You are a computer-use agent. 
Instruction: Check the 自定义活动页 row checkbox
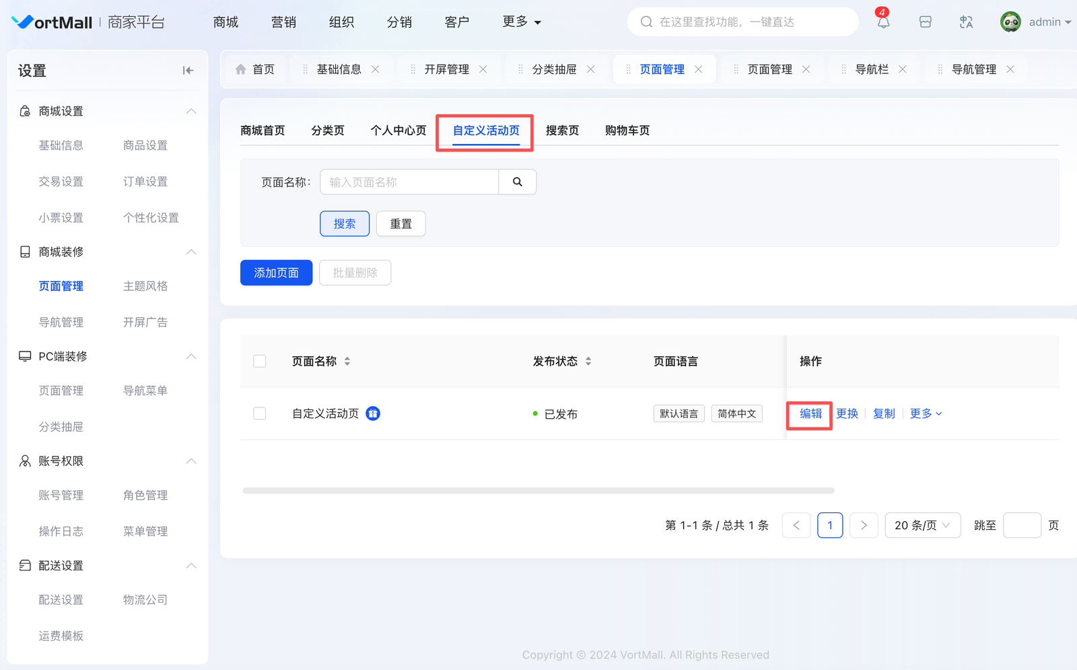(260, 413)
